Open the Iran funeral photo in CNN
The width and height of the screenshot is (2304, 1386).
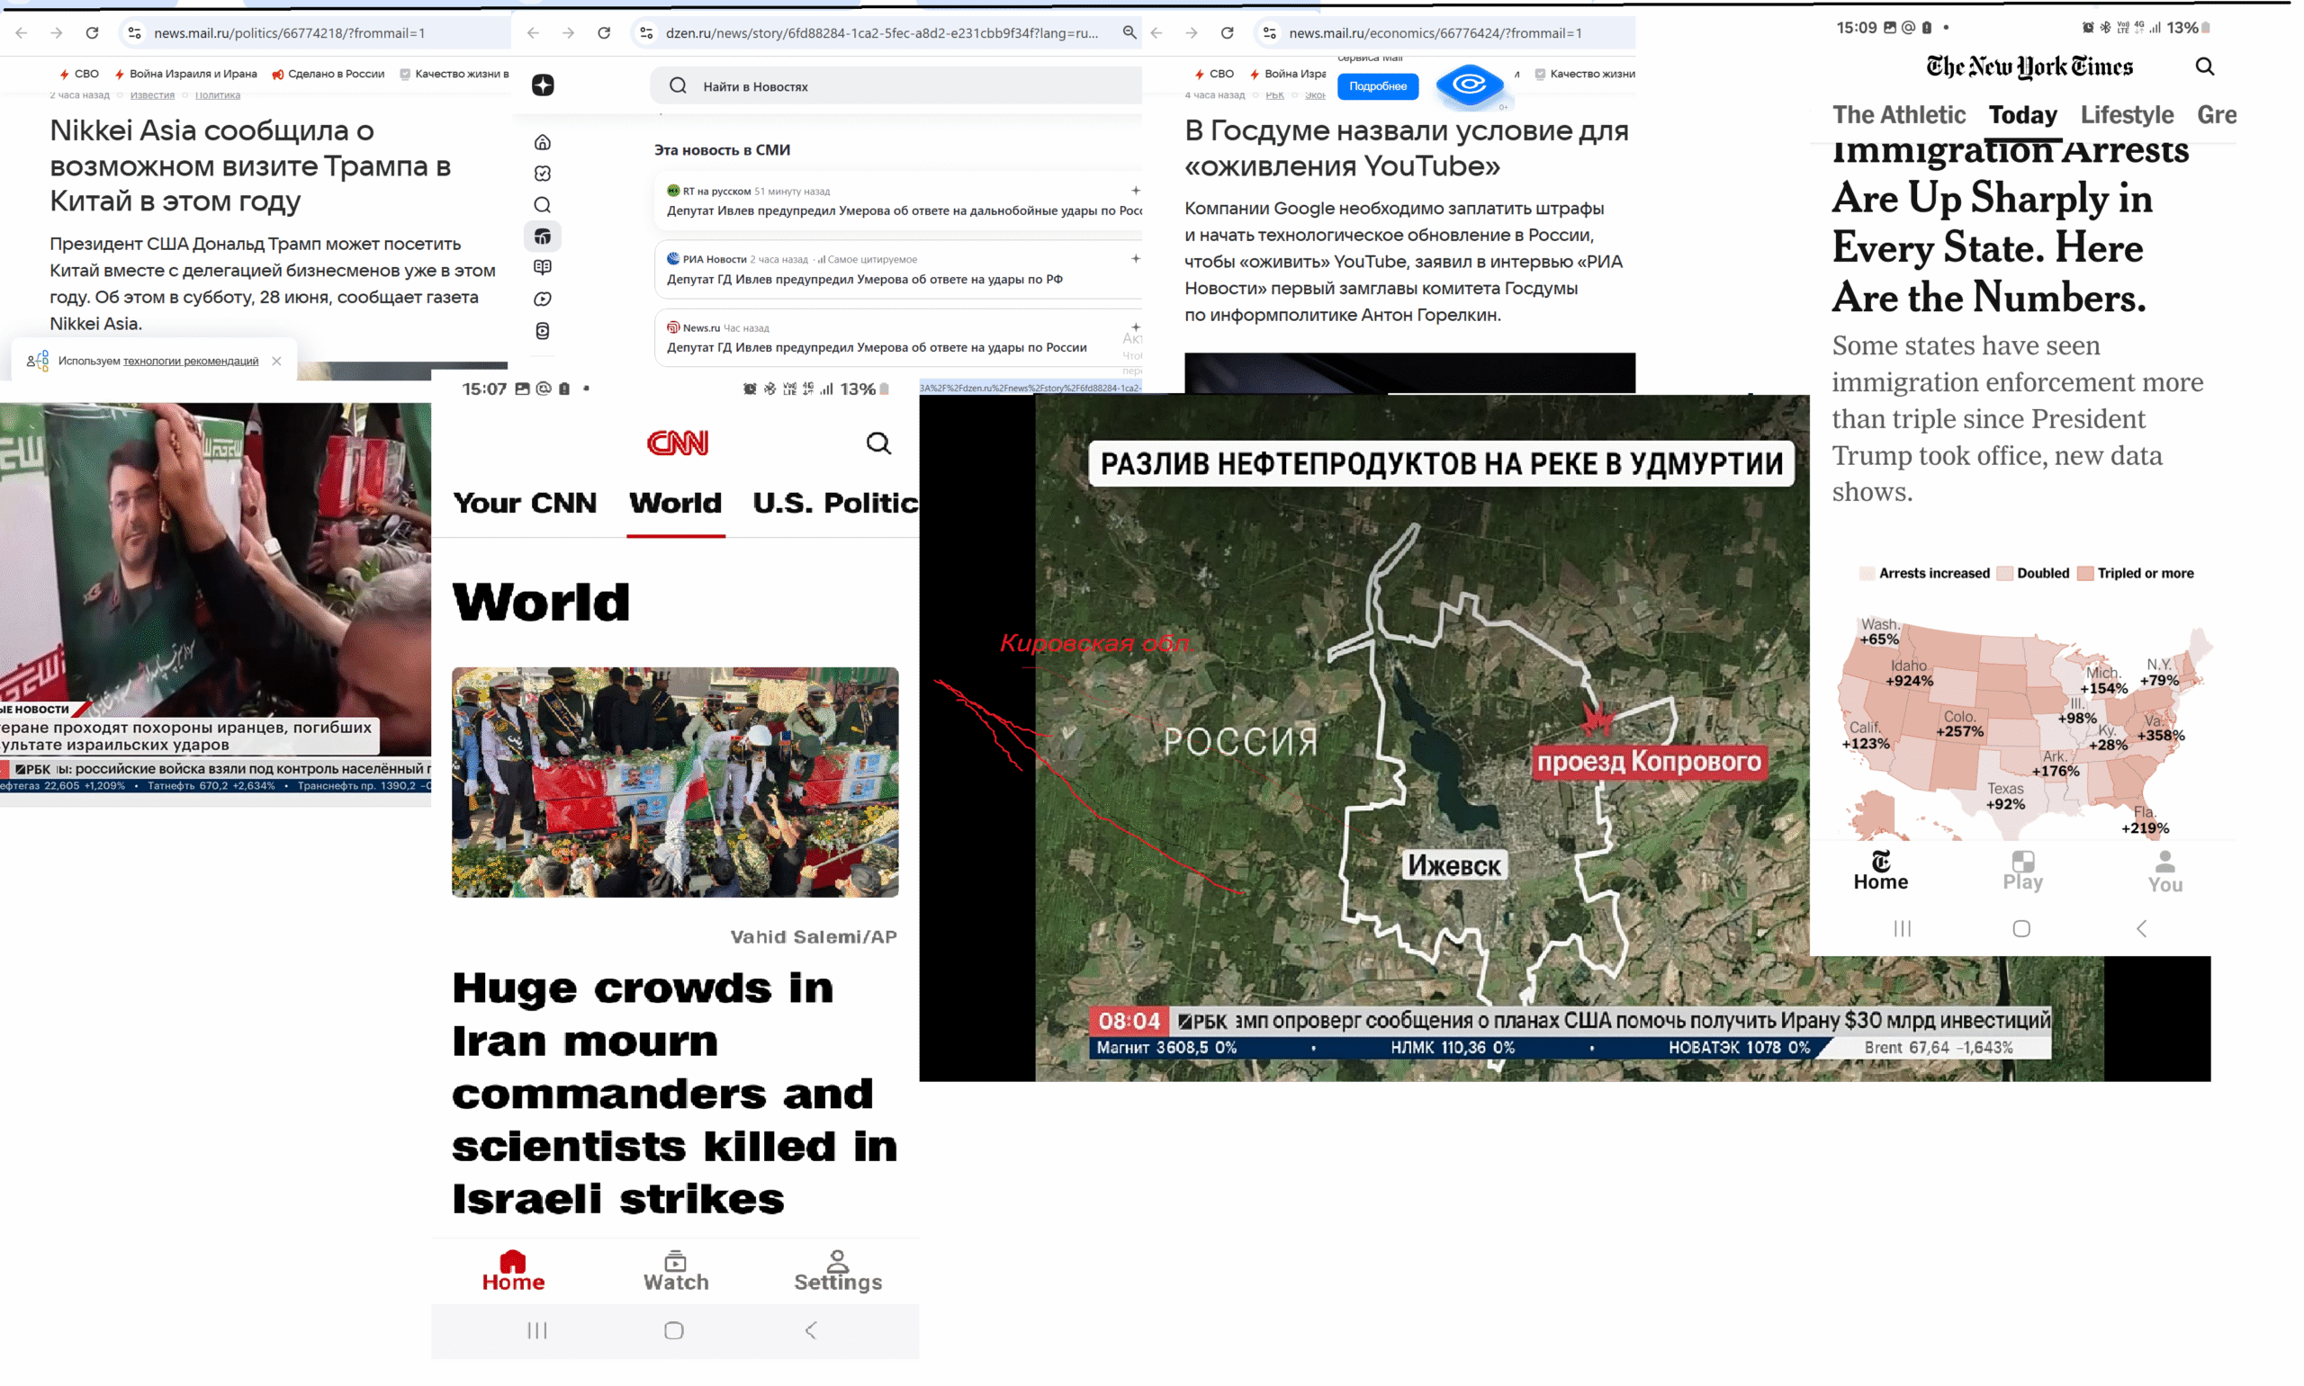[x=675, y=782]
